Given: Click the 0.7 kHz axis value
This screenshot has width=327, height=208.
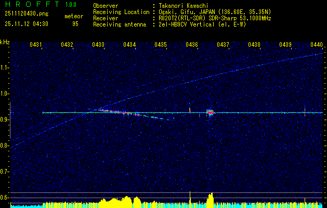Looking at the screenshot, I should (x=5, y=172).
